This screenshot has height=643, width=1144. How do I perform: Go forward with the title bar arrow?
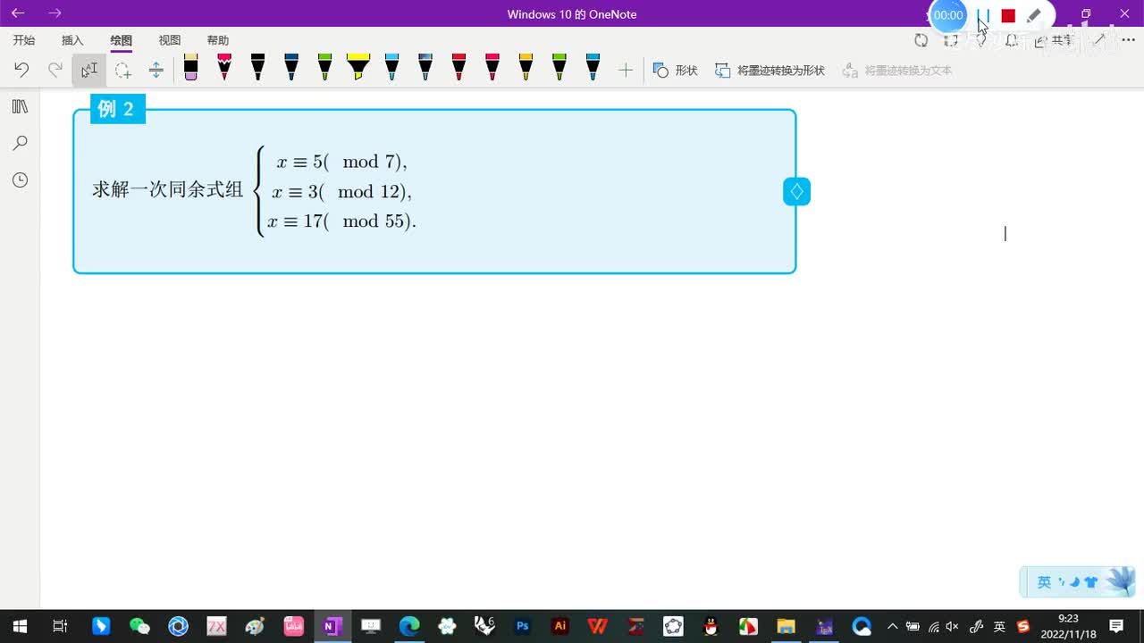click(55, 13)
